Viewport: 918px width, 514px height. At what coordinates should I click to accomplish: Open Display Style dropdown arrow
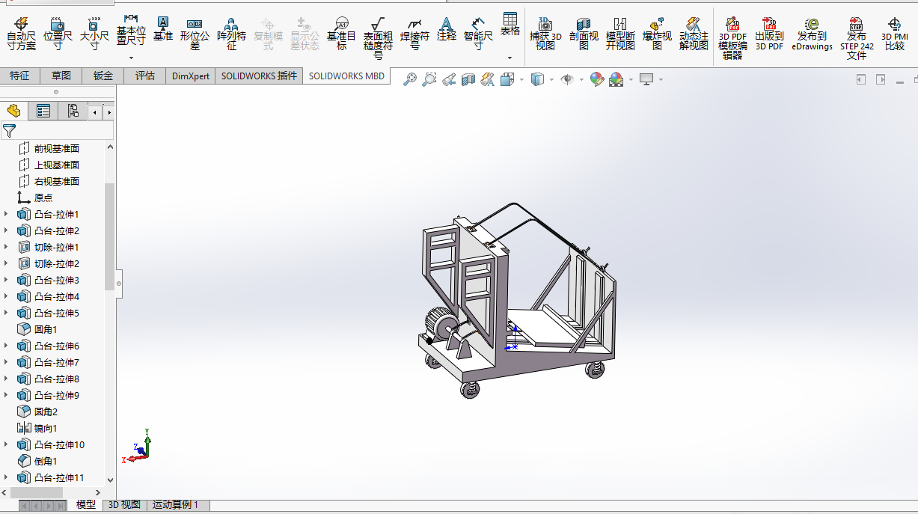tap(551, 79)
